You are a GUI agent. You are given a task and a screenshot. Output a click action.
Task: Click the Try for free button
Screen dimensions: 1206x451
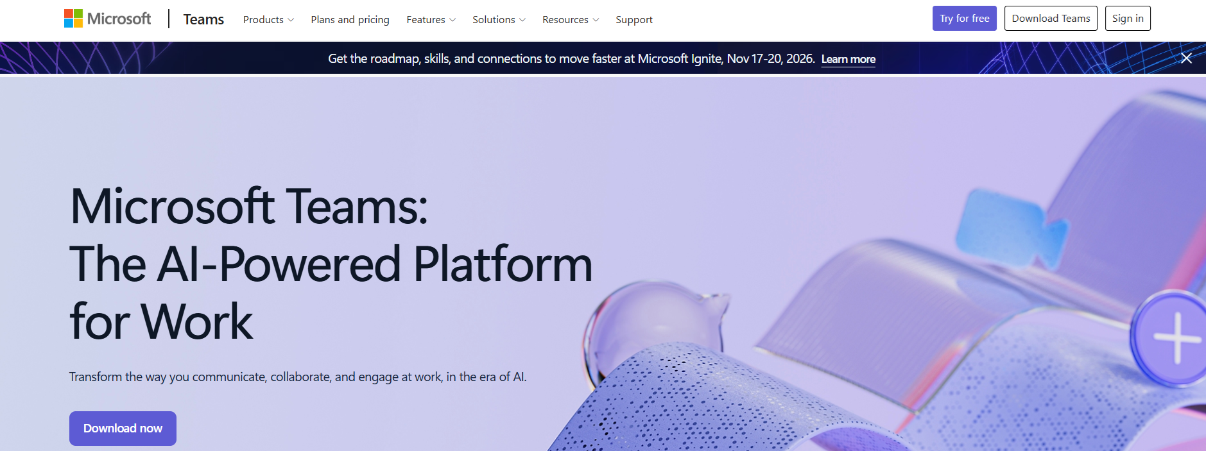(x=964, y=19)
